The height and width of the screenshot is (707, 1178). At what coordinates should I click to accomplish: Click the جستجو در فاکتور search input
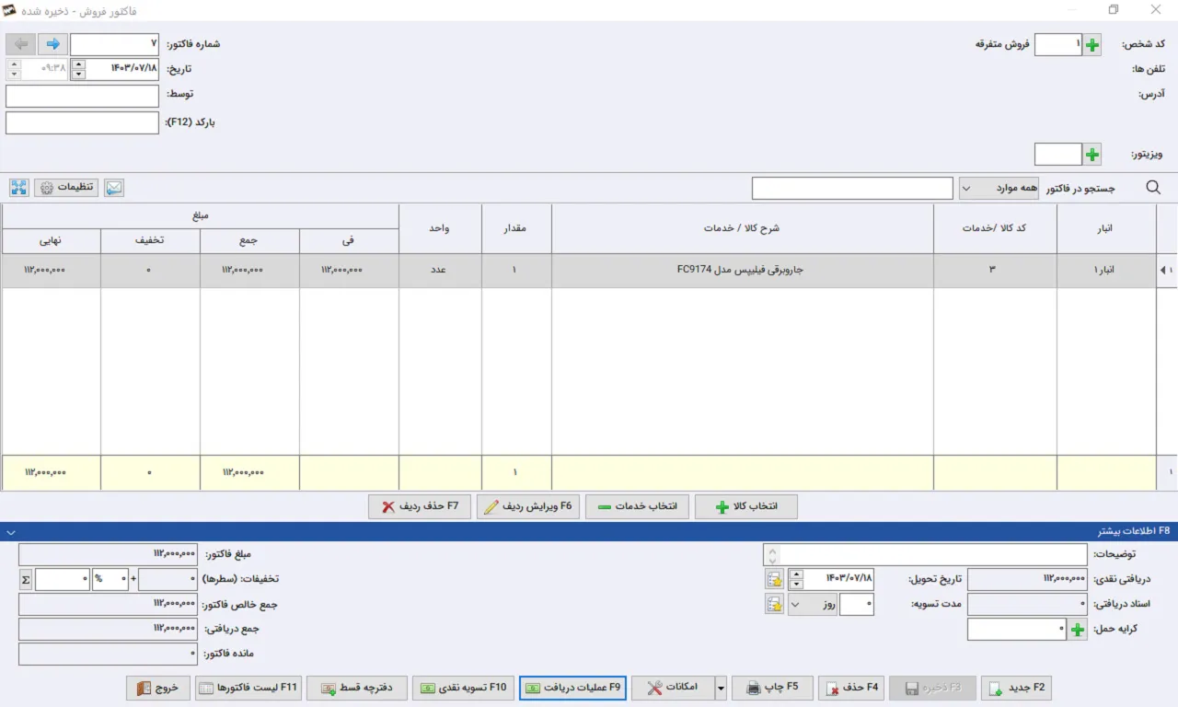tap(852, 188)
